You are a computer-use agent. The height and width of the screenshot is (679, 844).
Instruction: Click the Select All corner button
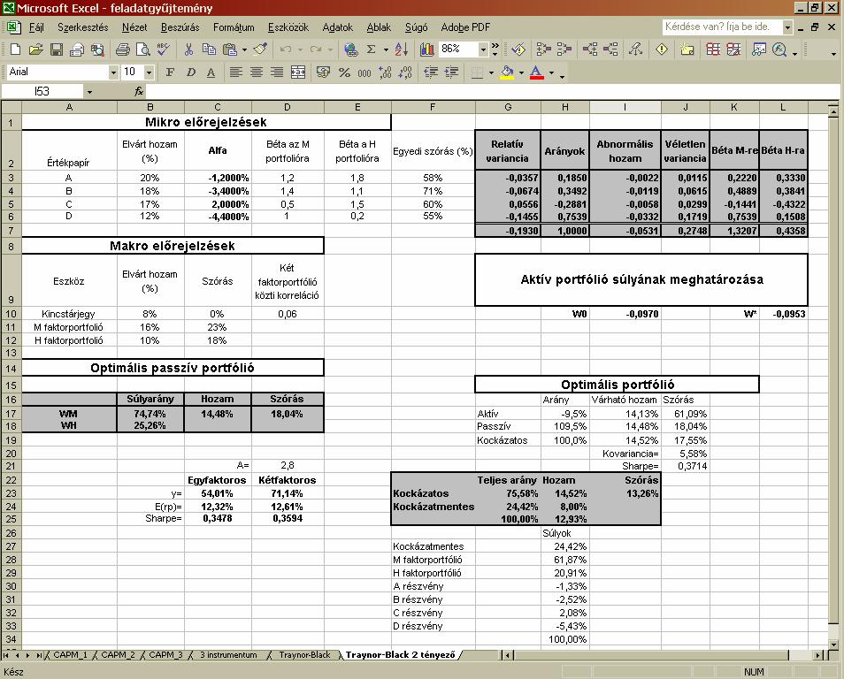pos(11,107)
